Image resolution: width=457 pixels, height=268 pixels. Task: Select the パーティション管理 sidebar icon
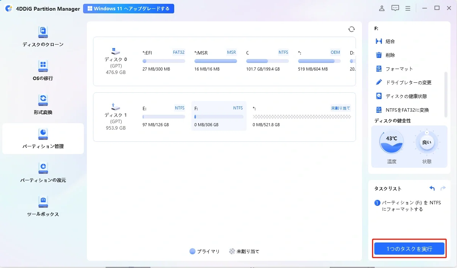pyautogui.click(x=43, y=134)
